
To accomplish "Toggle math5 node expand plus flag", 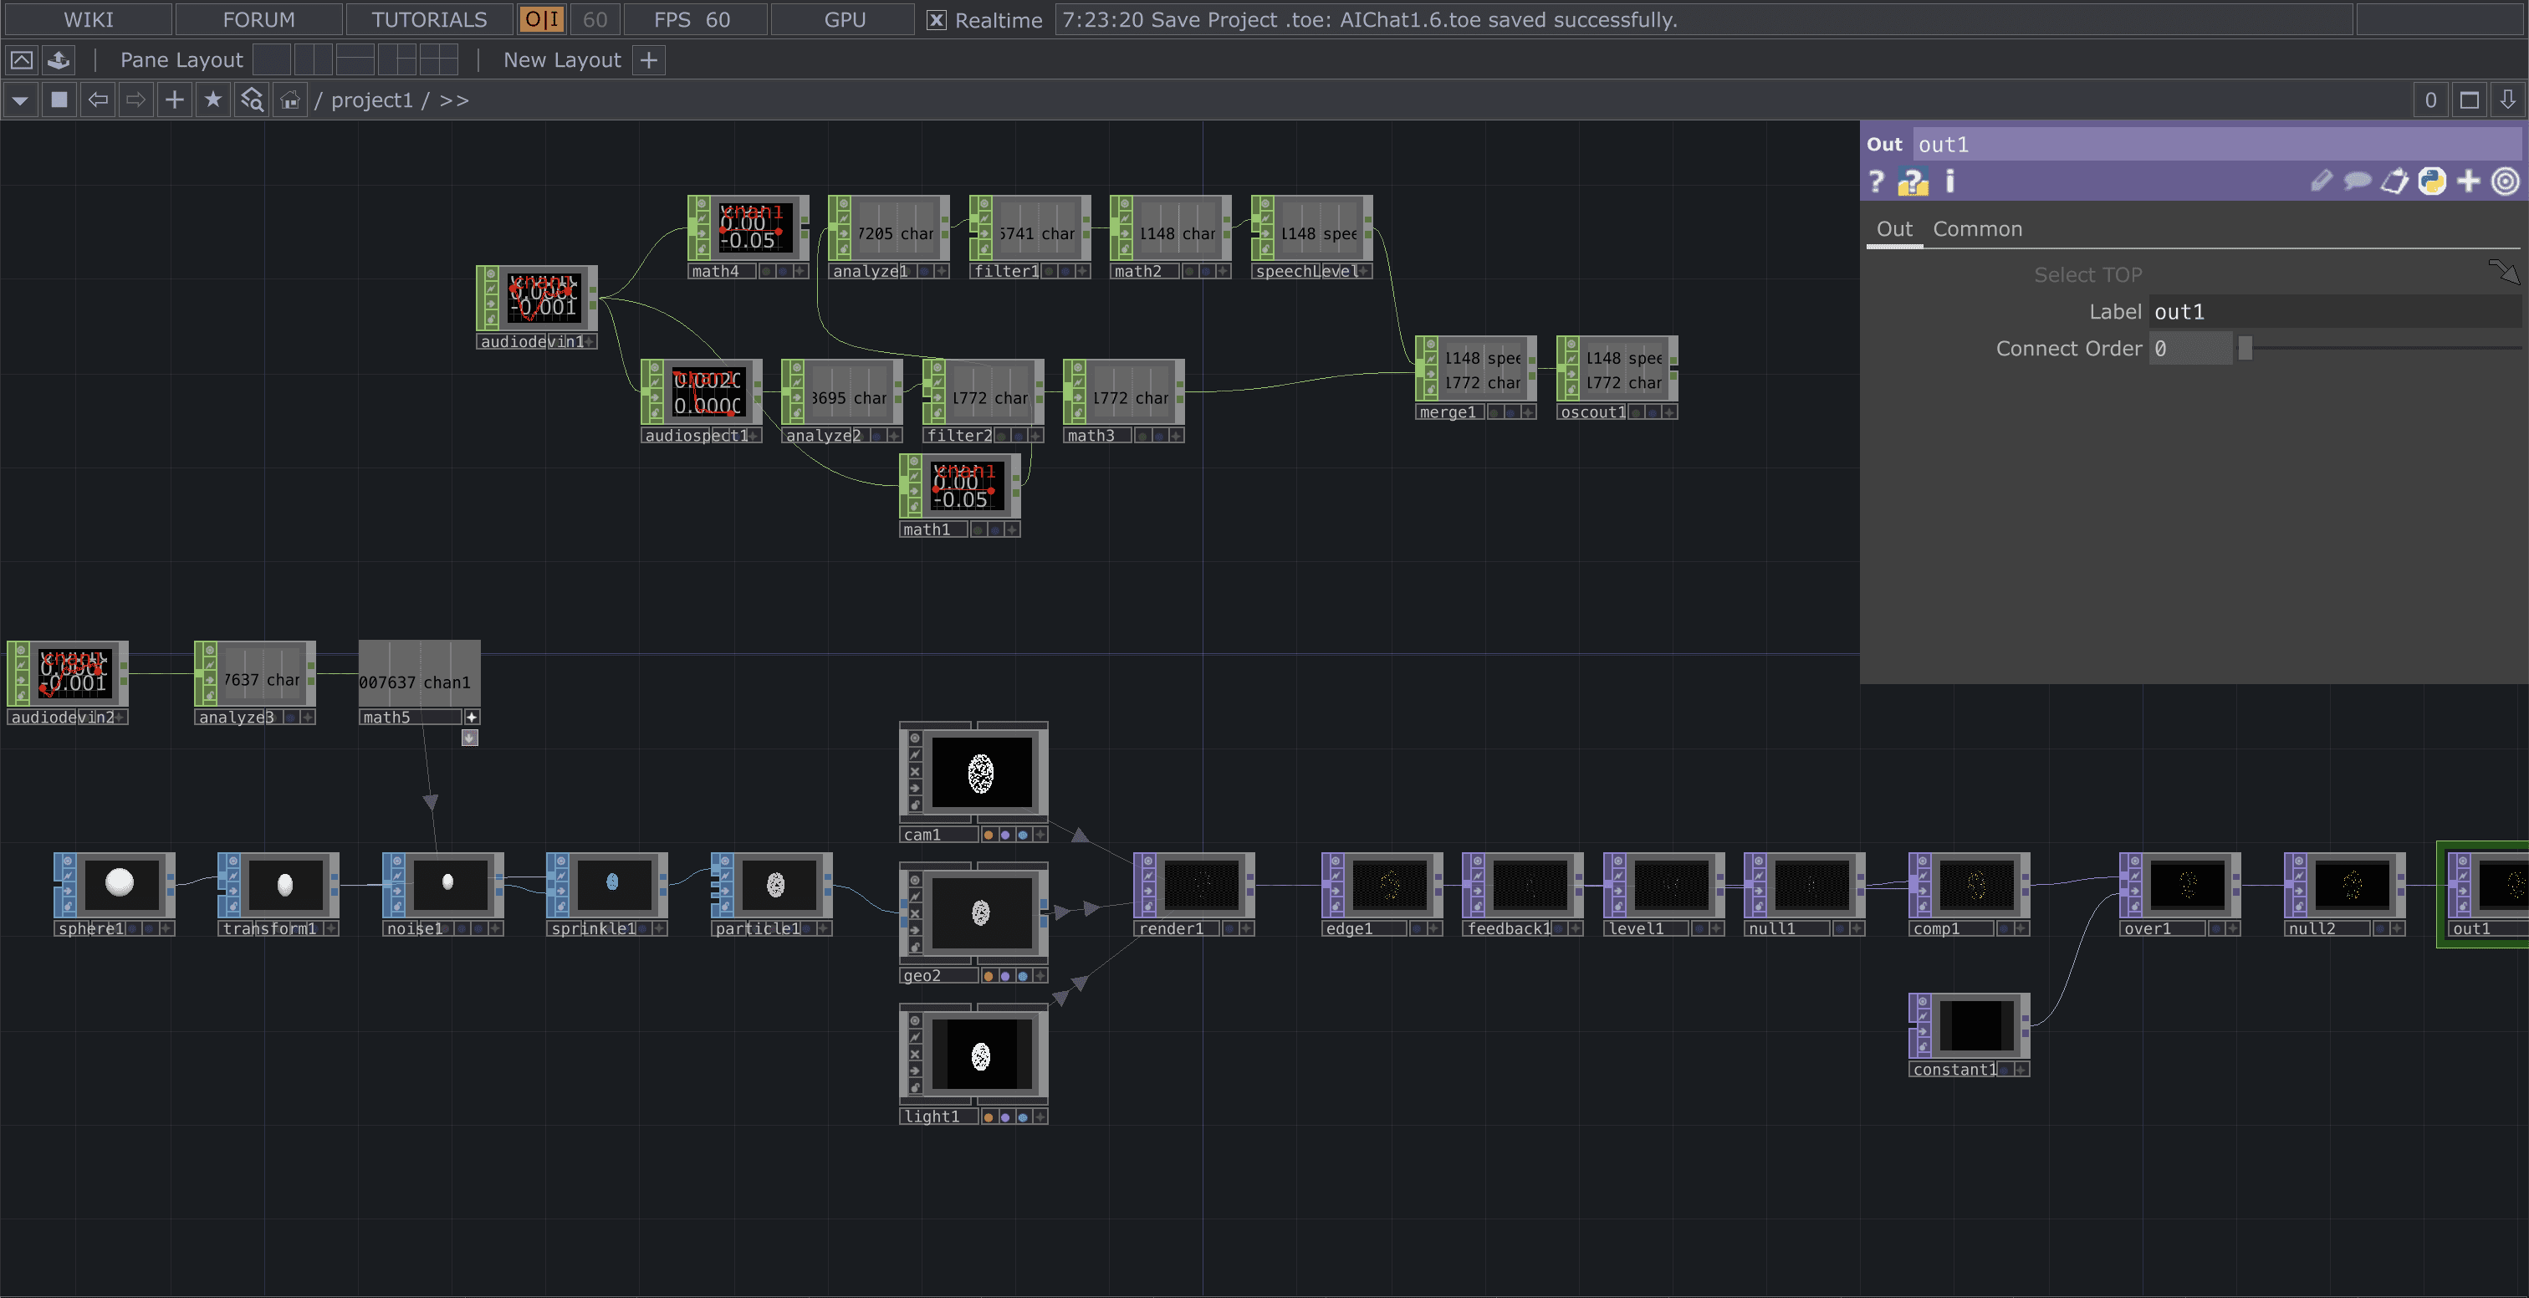I will (x=473, y=717).
